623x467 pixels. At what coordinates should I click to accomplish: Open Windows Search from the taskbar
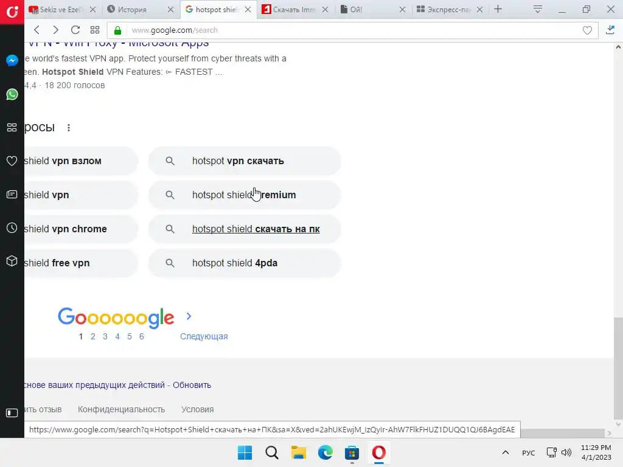click(272, 452)
